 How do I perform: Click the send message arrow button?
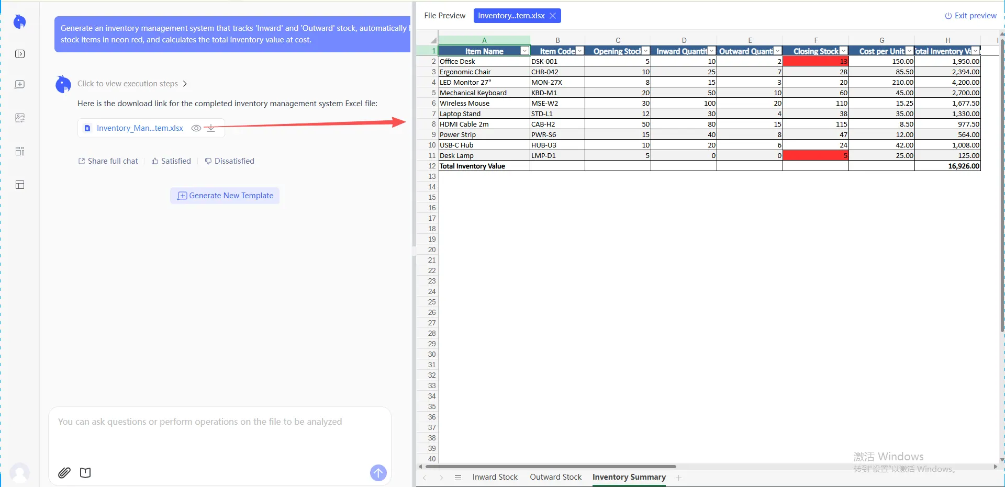[378, 472]
